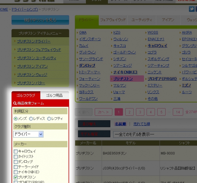Click the J33R(420cc)ドライバー(US) model cell
Image resolution: width=197 pixels, height=183 pixels.
pyautogui.click(x=131, y=168)
